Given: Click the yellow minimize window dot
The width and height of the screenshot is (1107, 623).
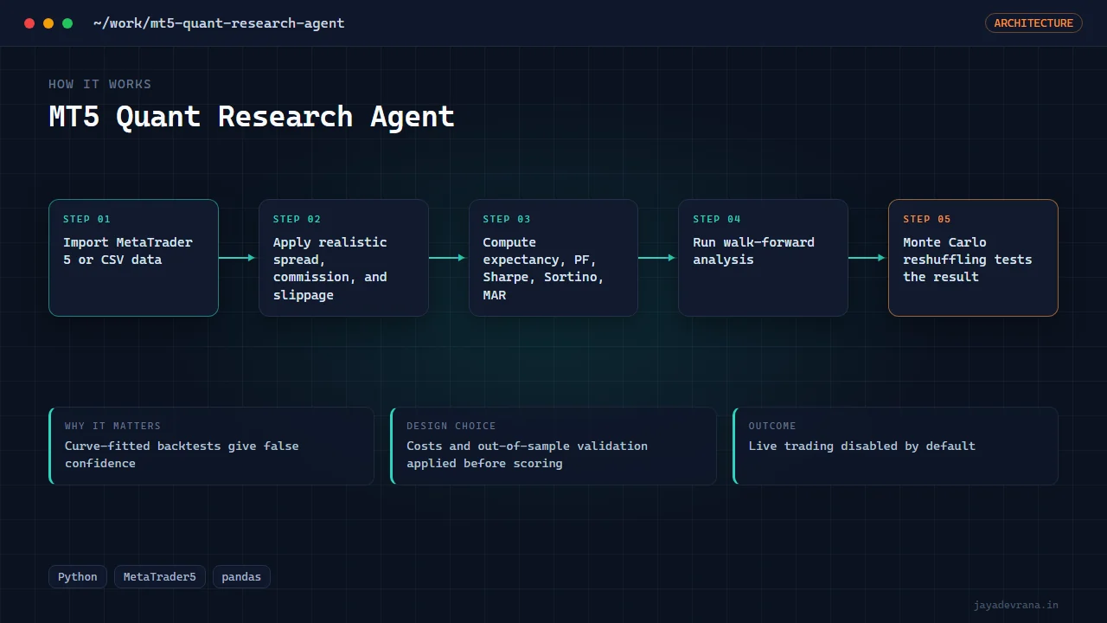Looking at the screenshot, I should pyautogui.click(x=48, y=23).
